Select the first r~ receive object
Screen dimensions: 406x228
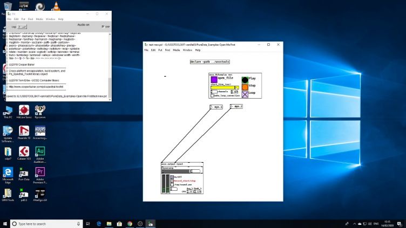[x=216, y=107]
